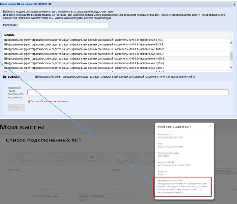Image resolution: width=237 pixels, height=204 pixels.
Task: Select model row исполнение 5-15-2
Action: (116, 40)
